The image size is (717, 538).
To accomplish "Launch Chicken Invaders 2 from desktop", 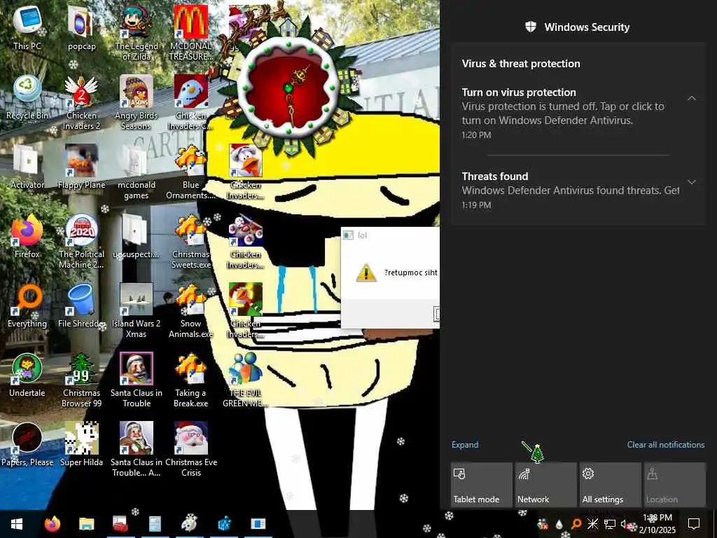I will click(81, 102).
